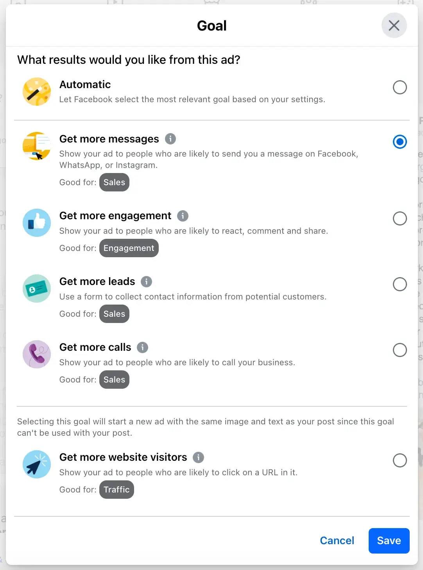Open info tooltip for Get more engagement
Image resolution: width=423 pixels, height=570 pixels.
(183, 216)
